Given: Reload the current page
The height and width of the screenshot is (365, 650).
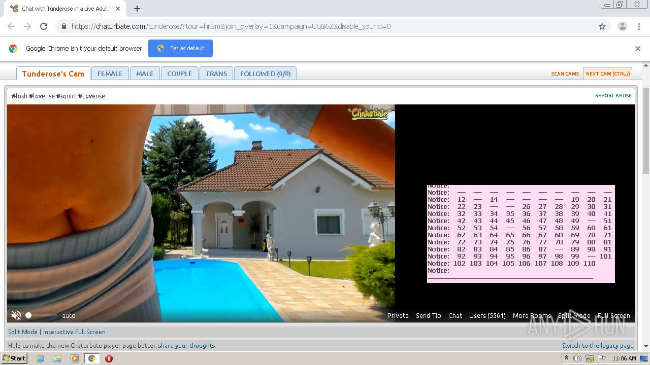Looking at the screenshot, I should coord(44,26).
